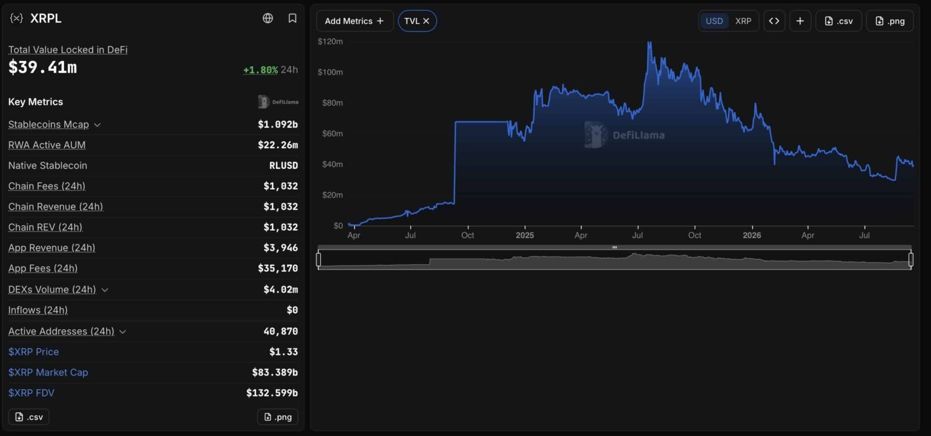Download chart as .csv
The image size is (931, 436).
[839, 21]
